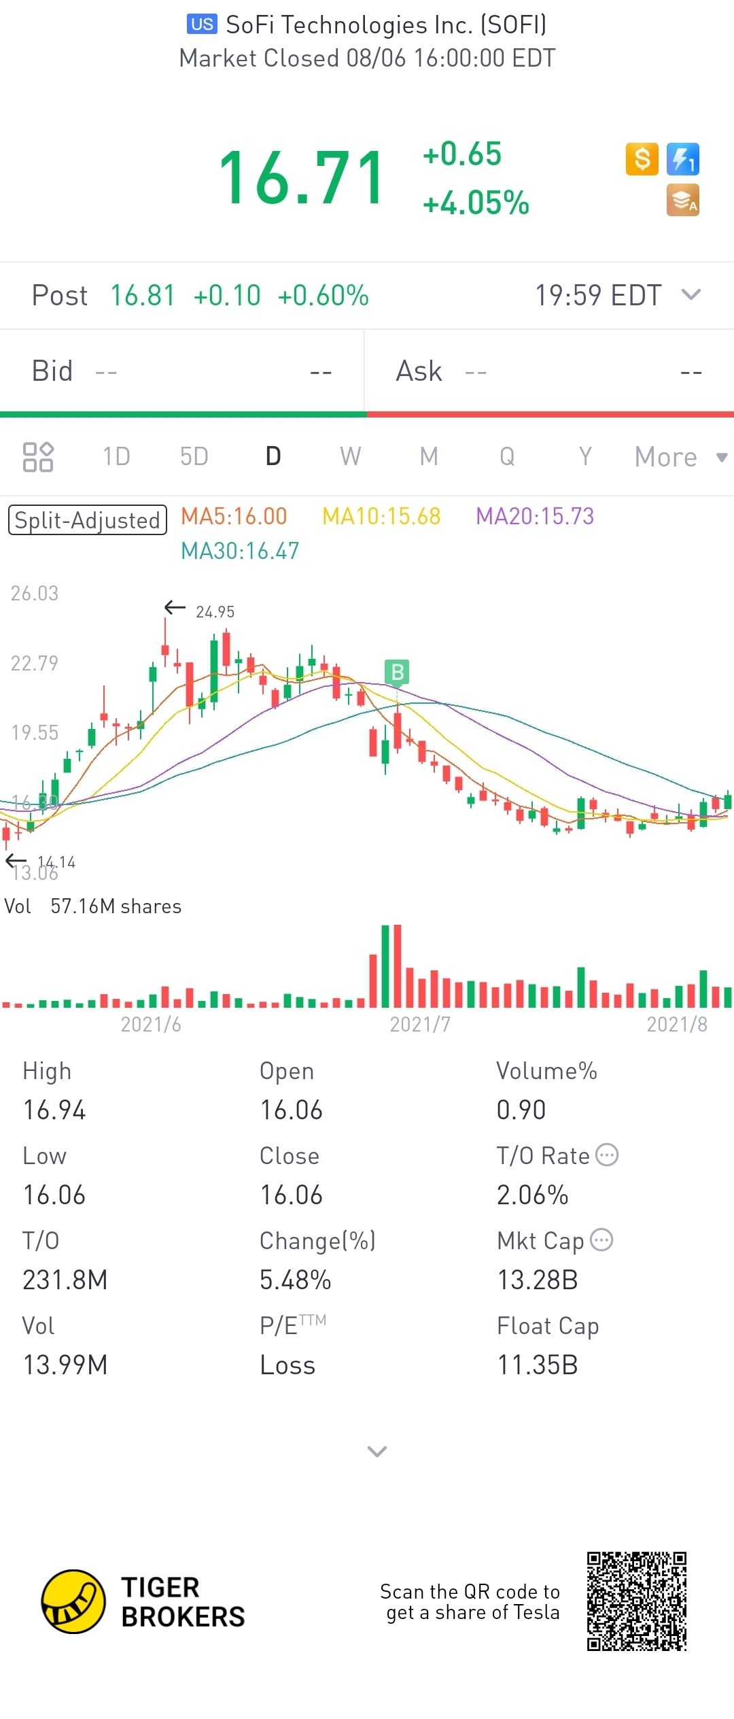This screenshot has width=734, height=1719.
Task: Tap the 14.14 low price label on chart
Action: pyautogui.click(x=56, y=862)
